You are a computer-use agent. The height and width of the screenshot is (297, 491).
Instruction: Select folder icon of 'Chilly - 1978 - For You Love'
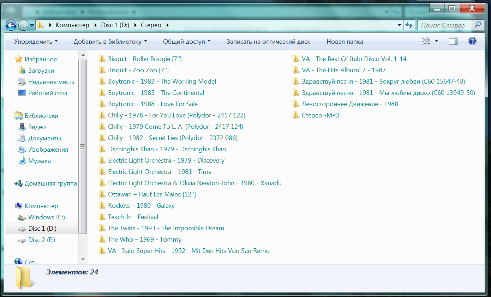pyautogui.click(x=102, y=115)
